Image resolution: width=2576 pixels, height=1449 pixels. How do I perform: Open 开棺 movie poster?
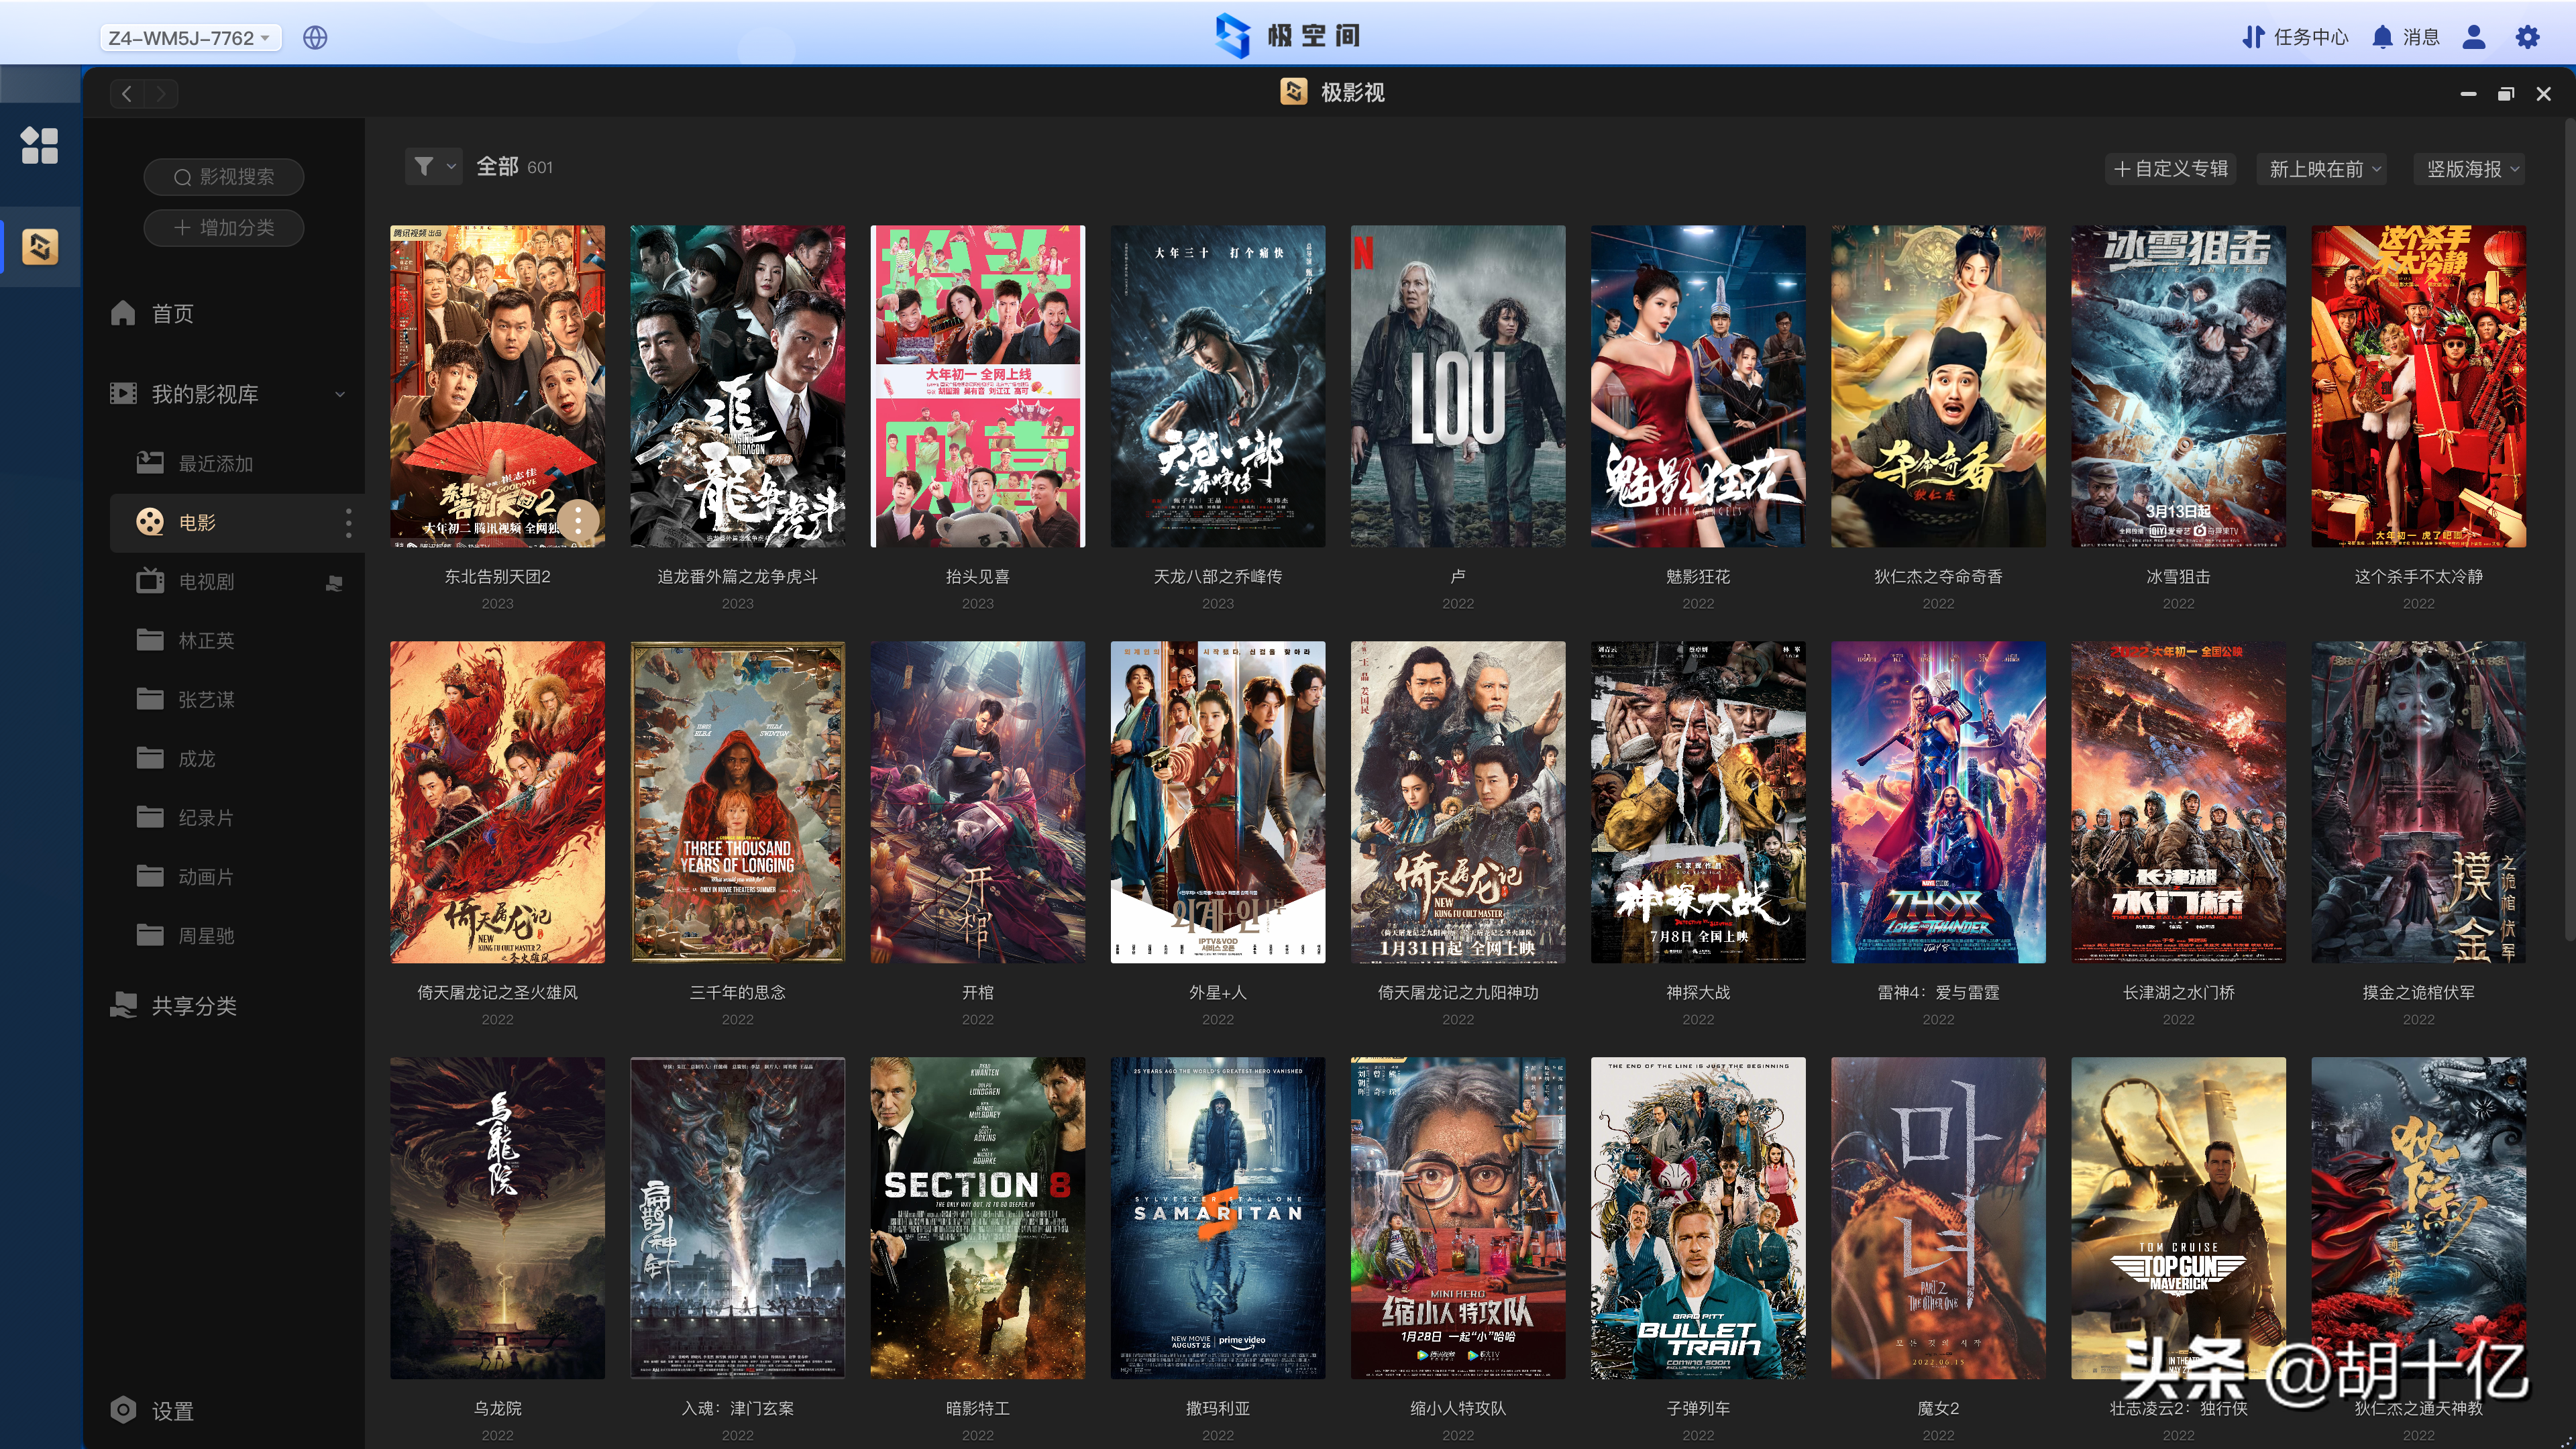pyautogui.click(x=978, y=802)
